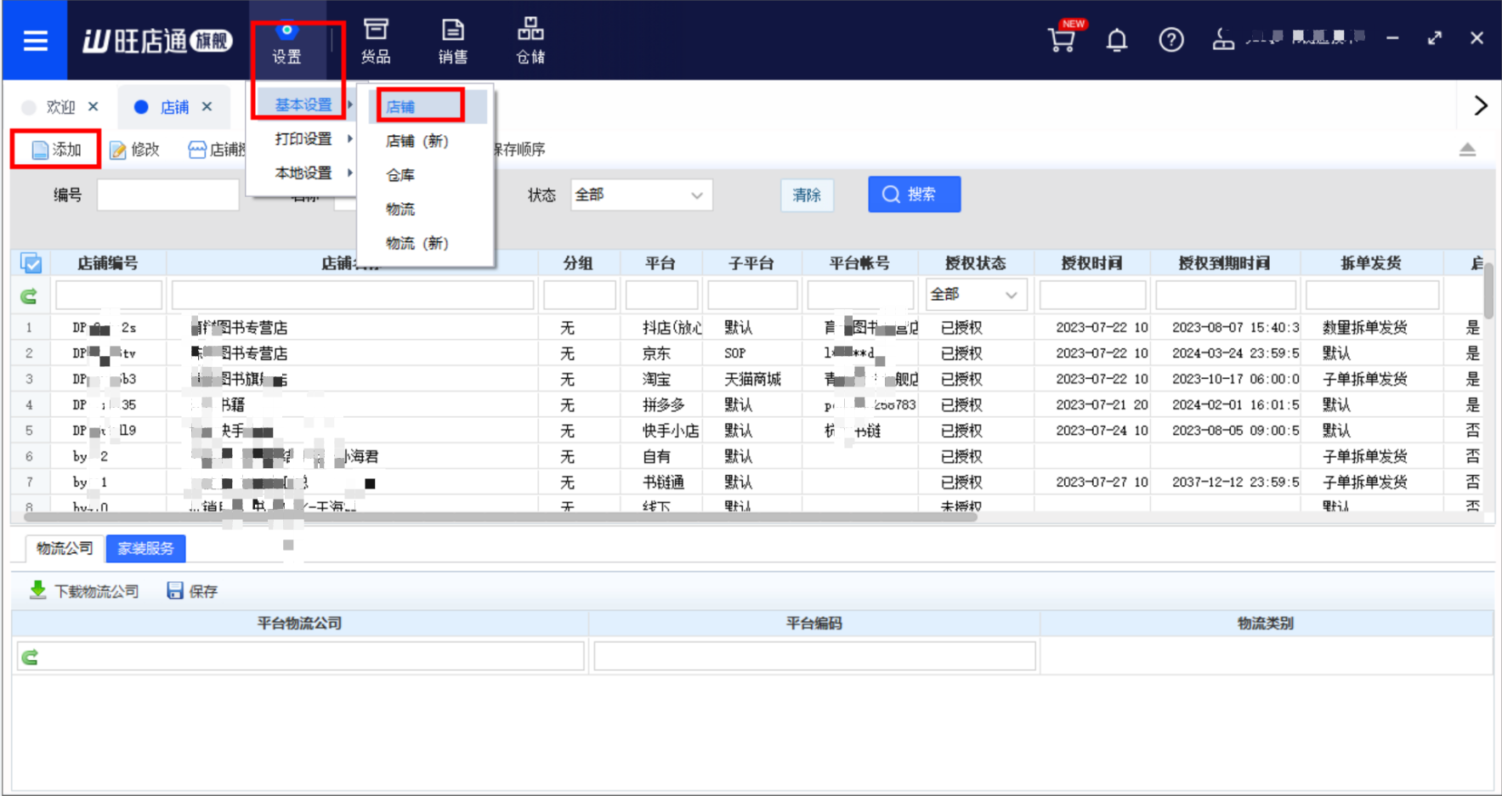The width and height of the screenshot is (1502, 796).
Task: Sort by the 拆单发货 column header
Action: point(1370,263)
